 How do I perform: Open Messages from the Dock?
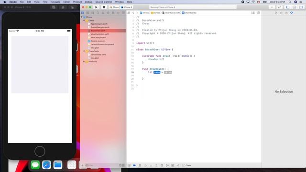pyautogui.click(x=35, y=165)
